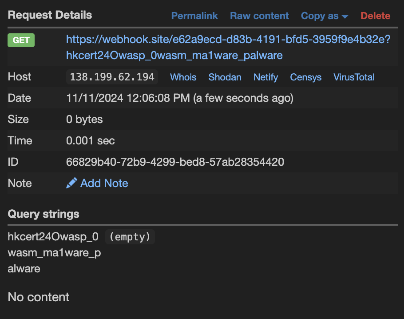Screen dimensions: 404x319
Task: Click the No content message
Action: pyautogui.click(x=39, y=297)
